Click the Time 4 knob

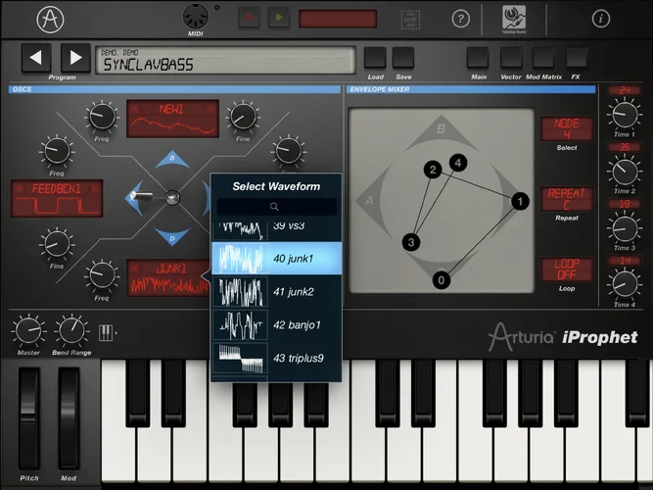pyautogui.click(x=625, y=284)
